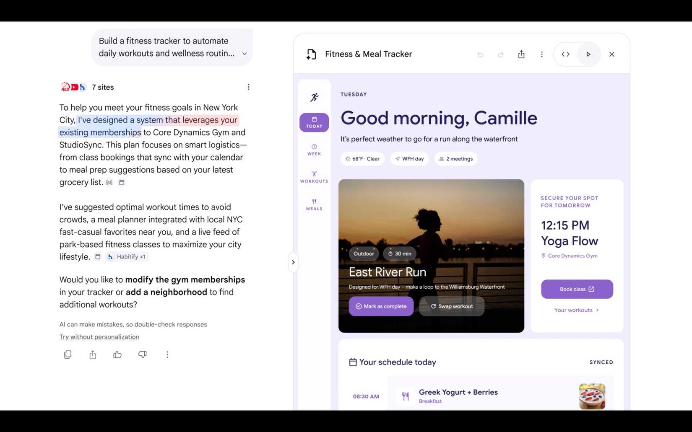Open more response options menu
692x432 pixels.
(x=167, y=354)
